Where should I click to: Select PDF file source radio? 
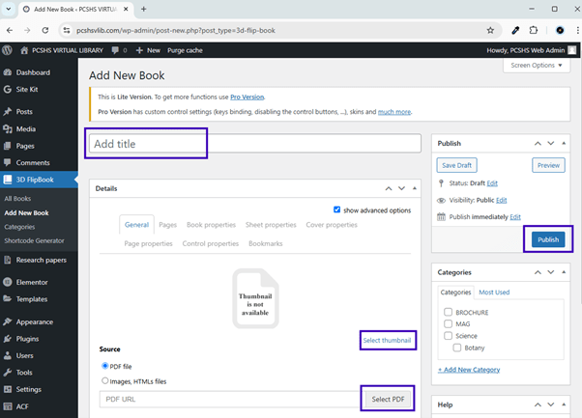point(105,366)
